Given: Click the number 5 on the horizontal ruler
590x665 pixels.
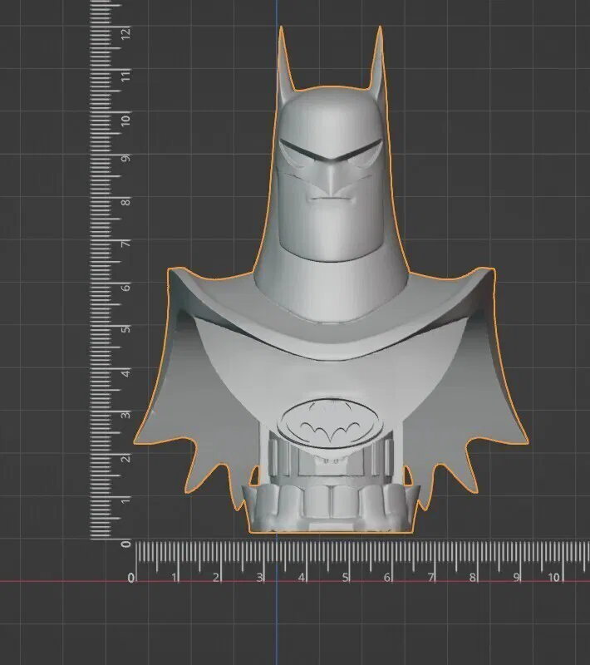Looking at the screenshot, I should (x=345, y=578).
